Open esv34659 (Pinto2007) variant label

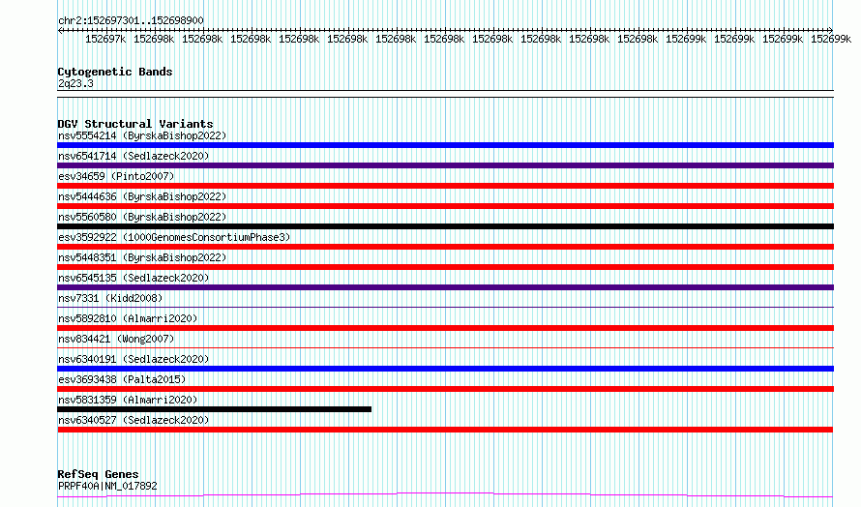click(116, 176)
